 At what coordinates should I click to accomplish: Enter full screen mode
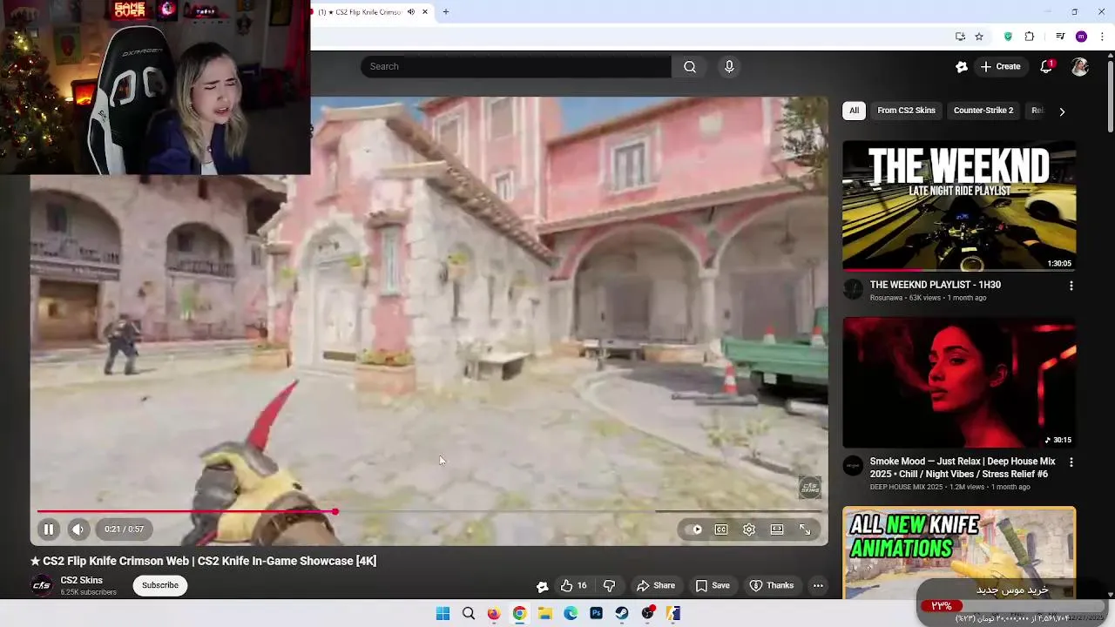click(x=805, y=529)
